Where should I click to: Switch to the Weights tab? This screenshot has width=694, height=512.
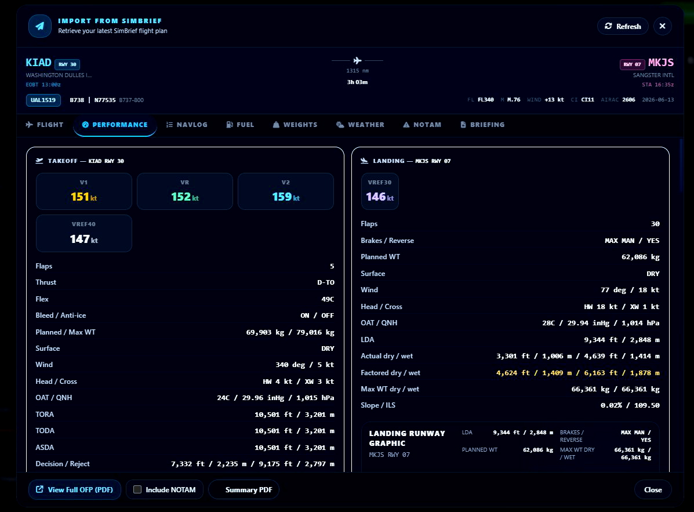click(295, 125)
